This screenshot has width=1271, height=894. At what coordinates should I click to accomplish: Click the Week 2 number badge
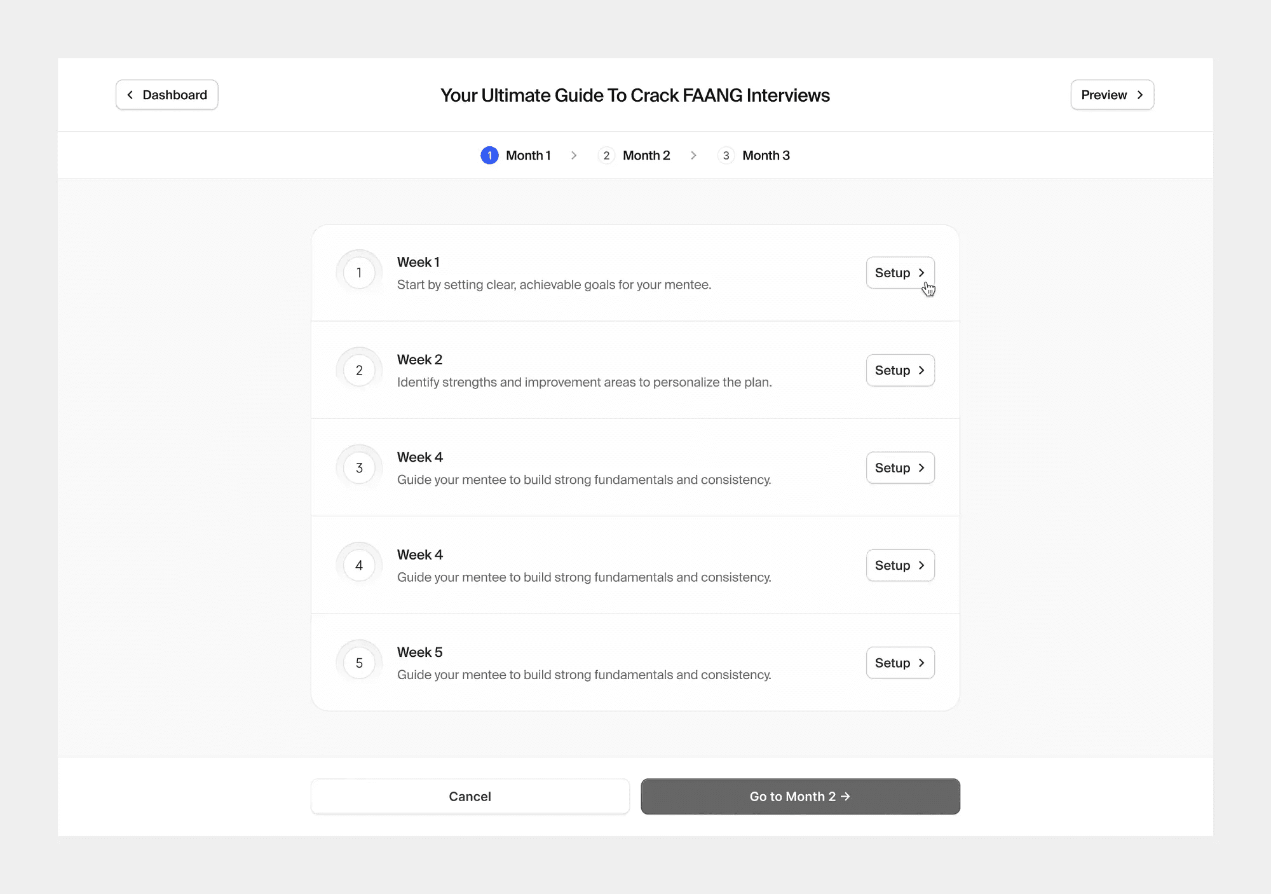(x=359, y=370)
